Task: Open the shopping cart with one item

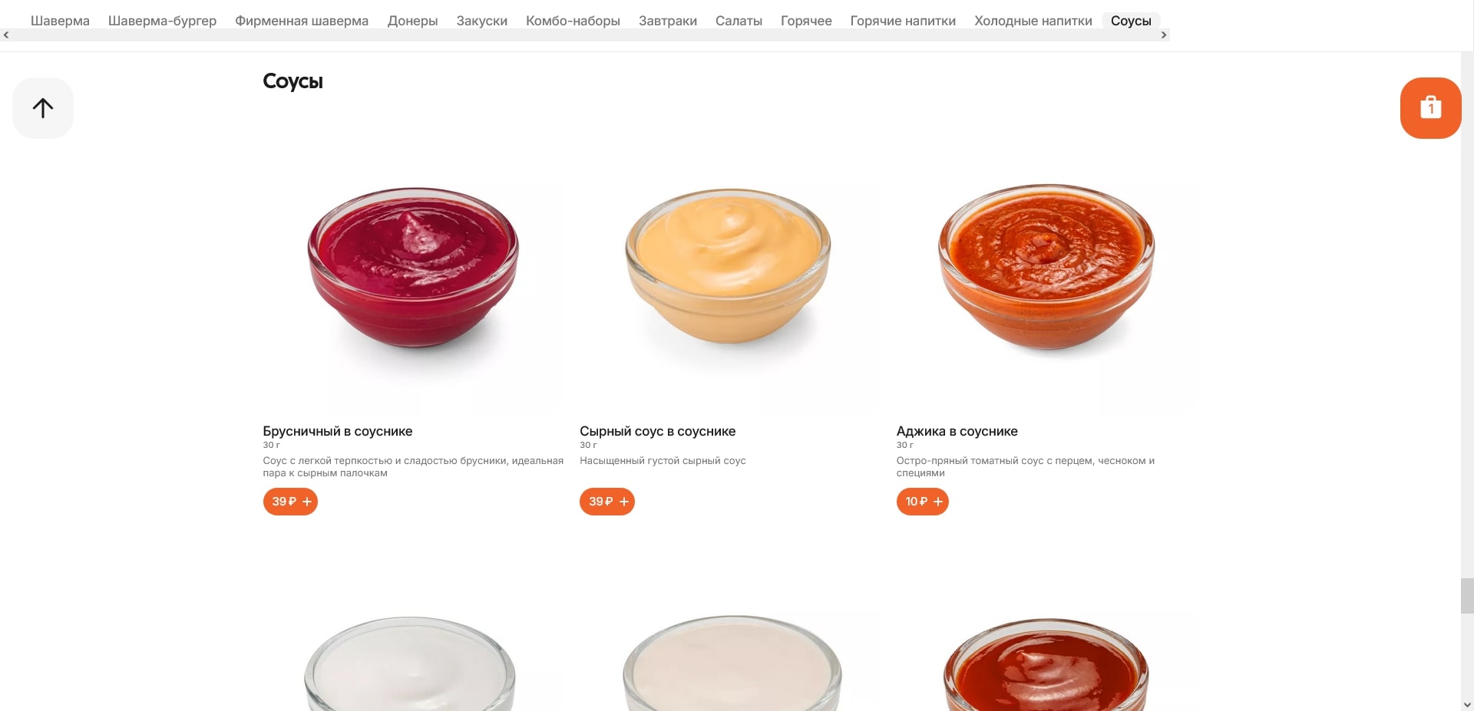Action: (1430, 108)
